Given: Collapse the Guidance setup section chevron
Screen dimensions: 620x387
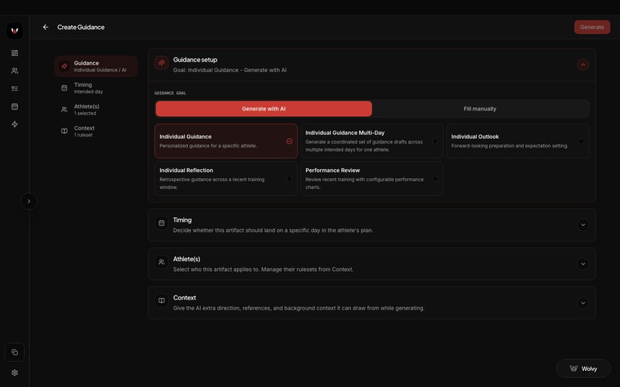Looking at the screenshot, I should 583,64.
